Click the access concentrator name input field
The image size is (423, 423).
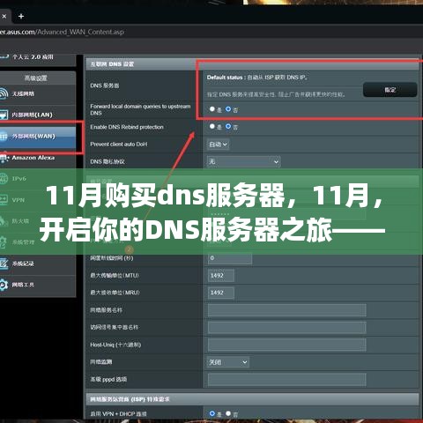(287, 328)
